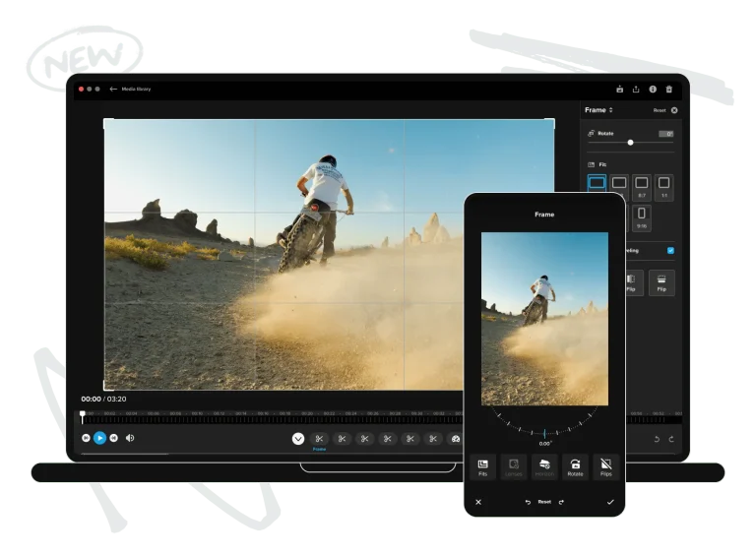Click the timeline playhead marker
Screen dimensions: 756x556
click(83, 417)
